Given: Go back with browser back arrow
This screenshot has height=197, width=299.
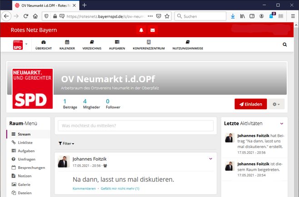Looking at the screenshot, I should (x=6, y=16).
